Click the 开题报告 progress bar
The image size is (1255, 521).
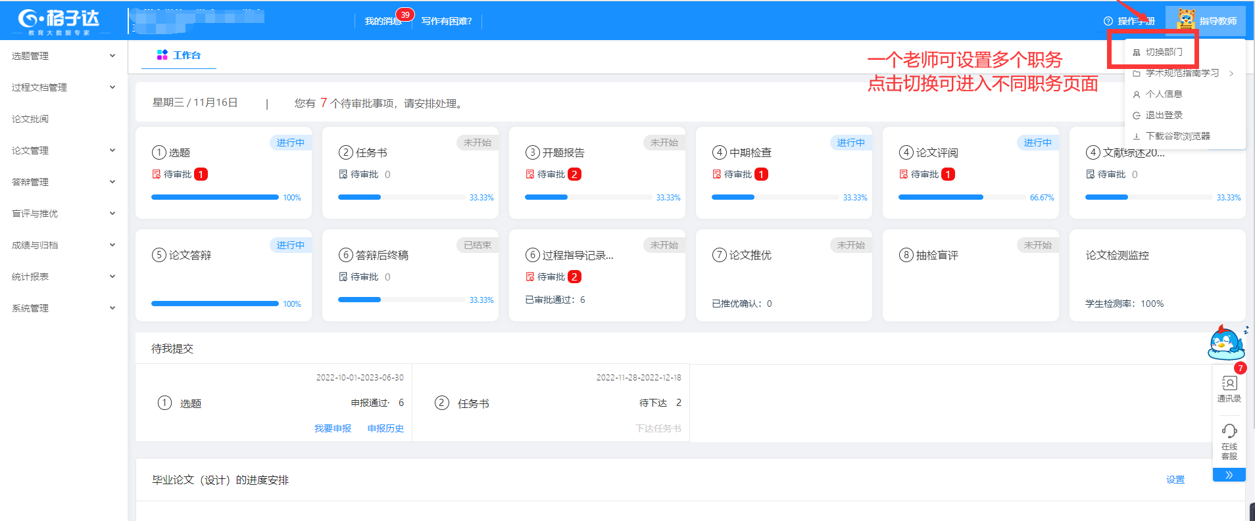point(588,197)
